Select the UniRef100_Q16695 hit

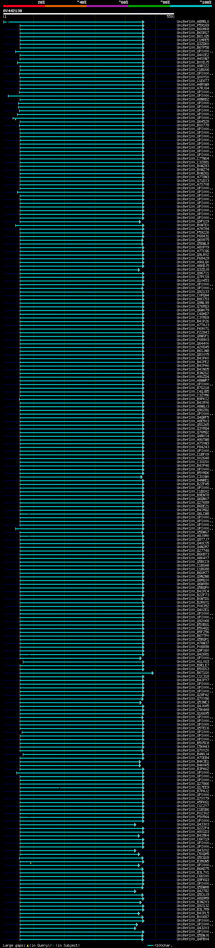tap(193, 714)
